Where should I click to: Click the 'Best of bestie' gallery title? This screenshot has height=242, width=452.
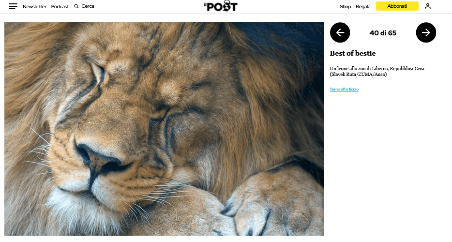353,53
